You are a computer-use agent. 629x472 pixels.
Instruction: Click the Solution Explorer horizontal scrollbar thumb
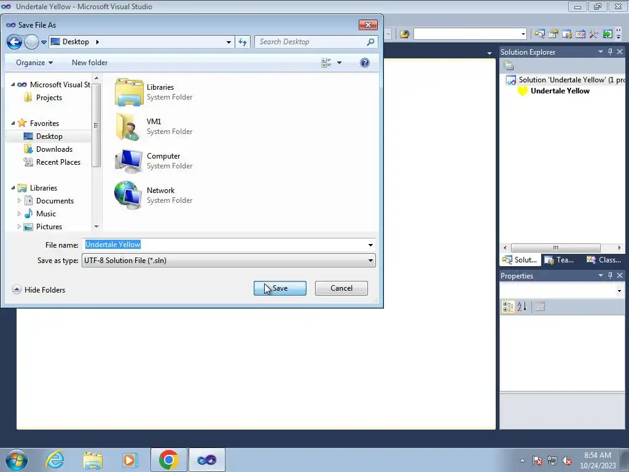pos(555,248)
